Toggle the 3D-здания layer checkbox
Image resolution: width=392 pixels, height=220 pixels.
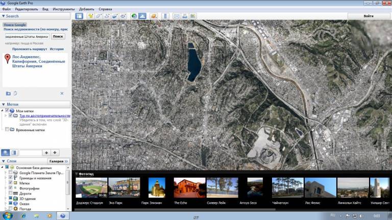pos(10,198)
